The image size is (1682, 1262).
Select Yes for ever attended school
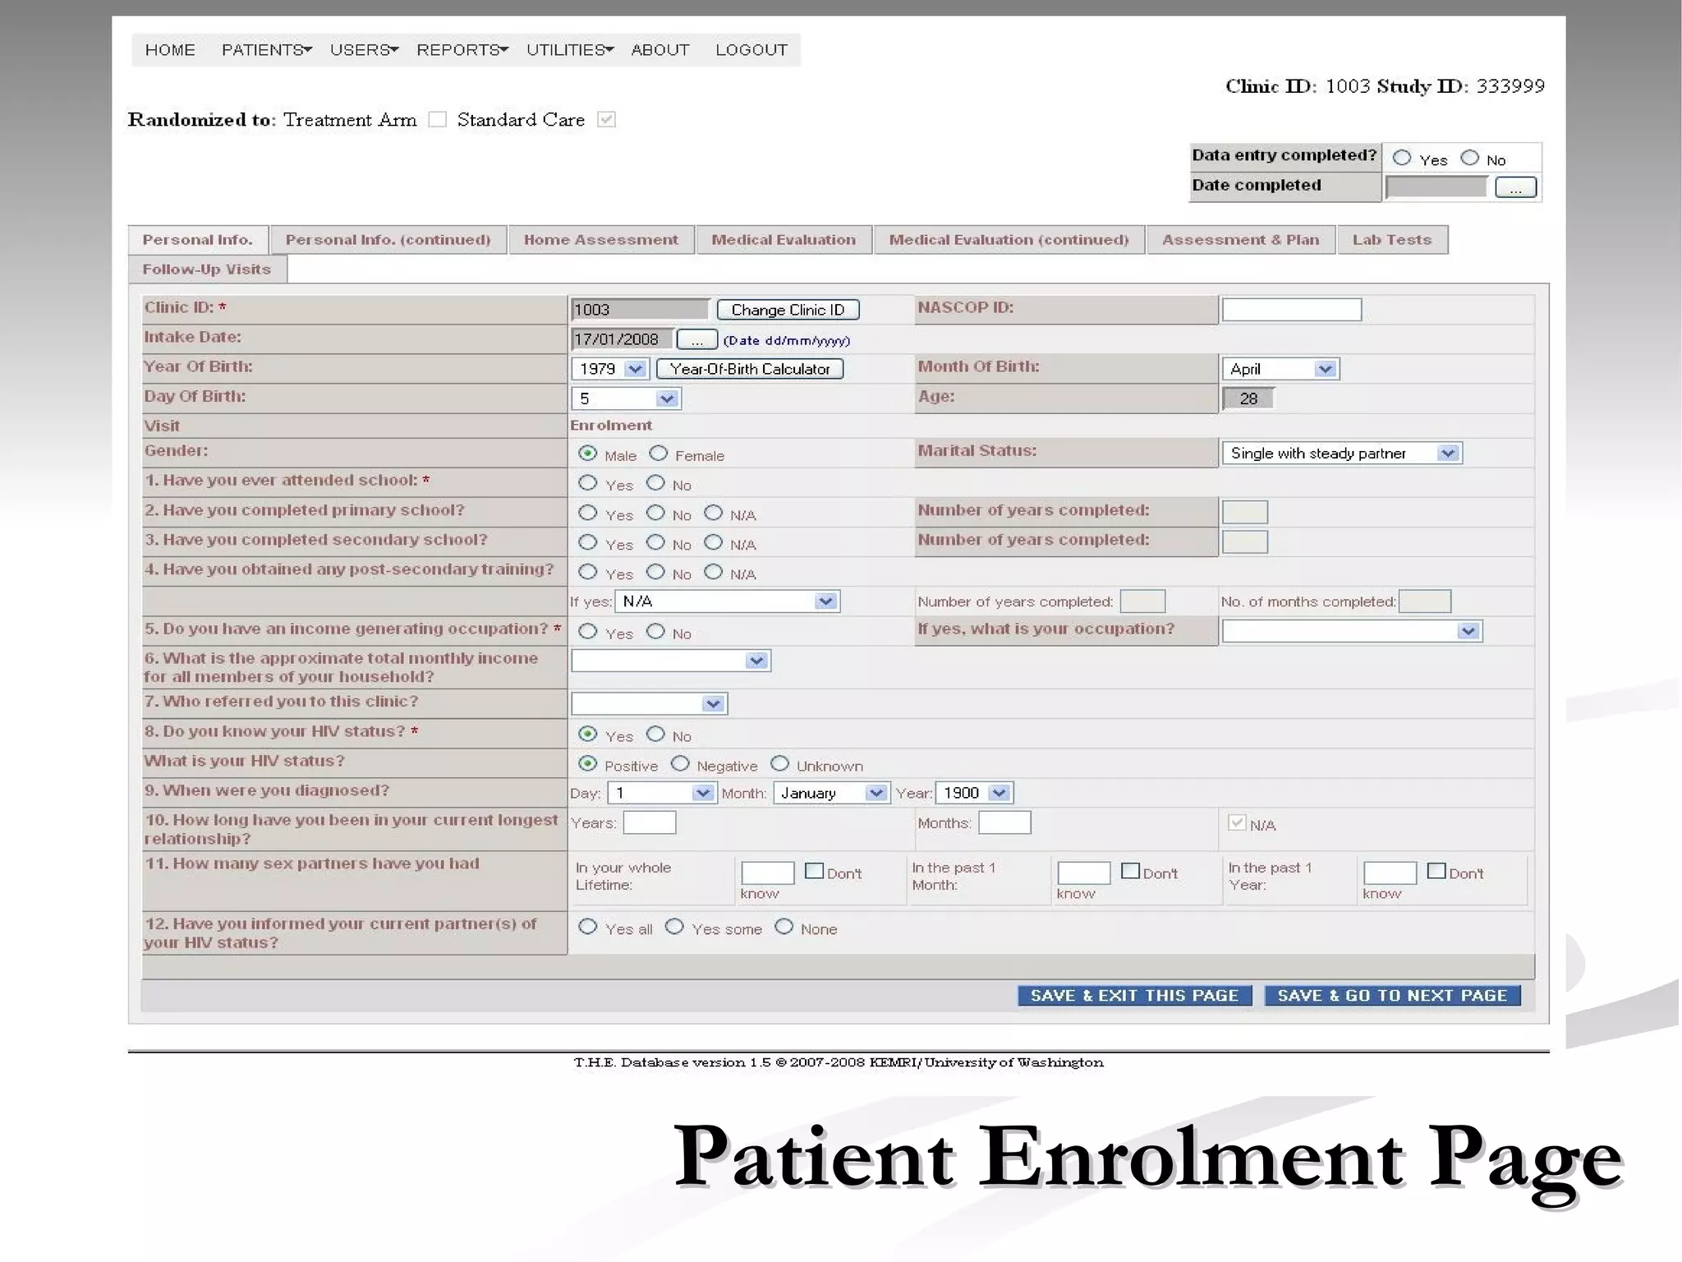pos(587,483)
